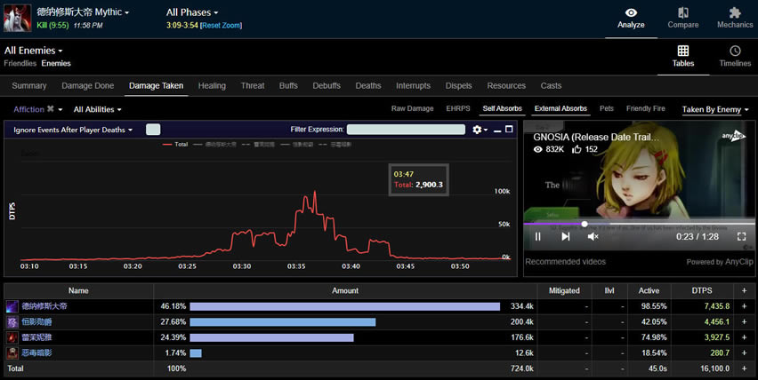Unmute the video player sound
The width and height of the screenshot is (758, 380).
[593, 236]
